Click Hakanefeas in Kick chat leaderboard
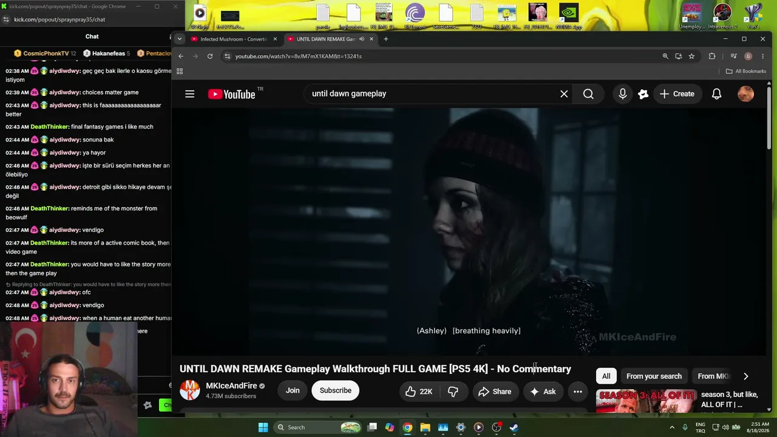 107,53
